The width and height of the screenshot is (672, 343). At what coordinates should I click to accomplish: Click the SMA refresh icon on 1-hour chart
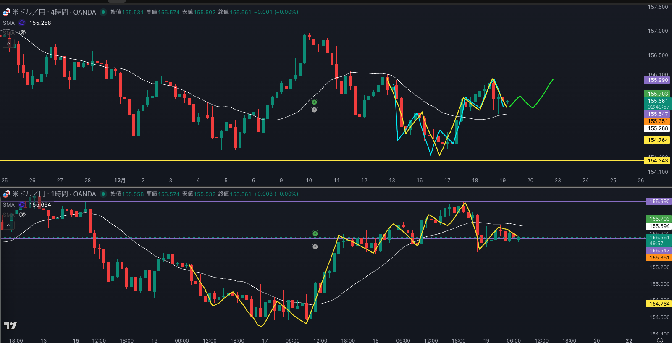point(22,205)
